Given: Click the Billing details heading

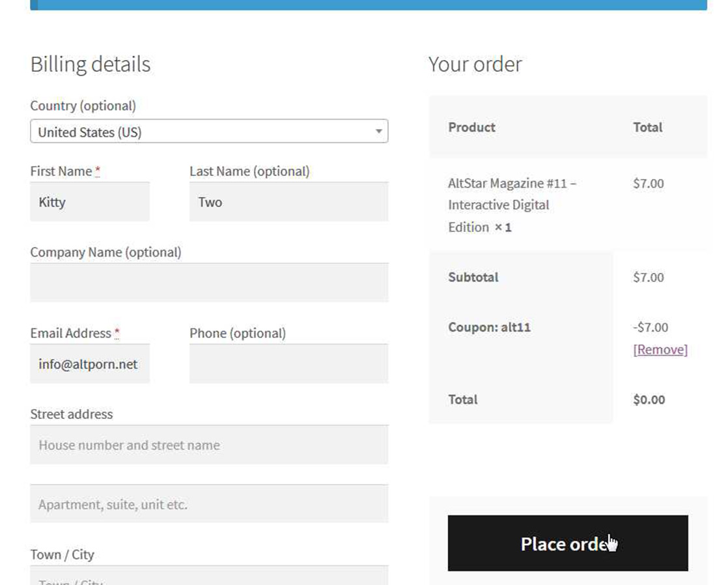Looking at the screenshot, I should tap(91, 64).
